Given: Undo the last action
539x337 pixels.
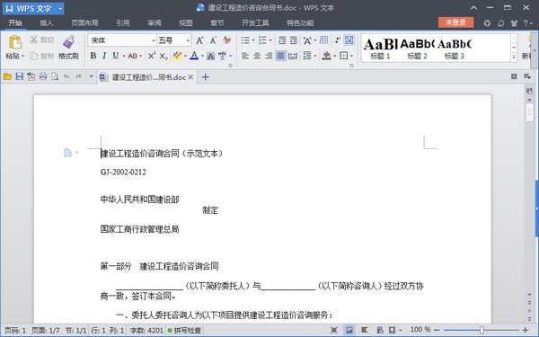Looking at the screenshot, I should (x=66, y=76).
